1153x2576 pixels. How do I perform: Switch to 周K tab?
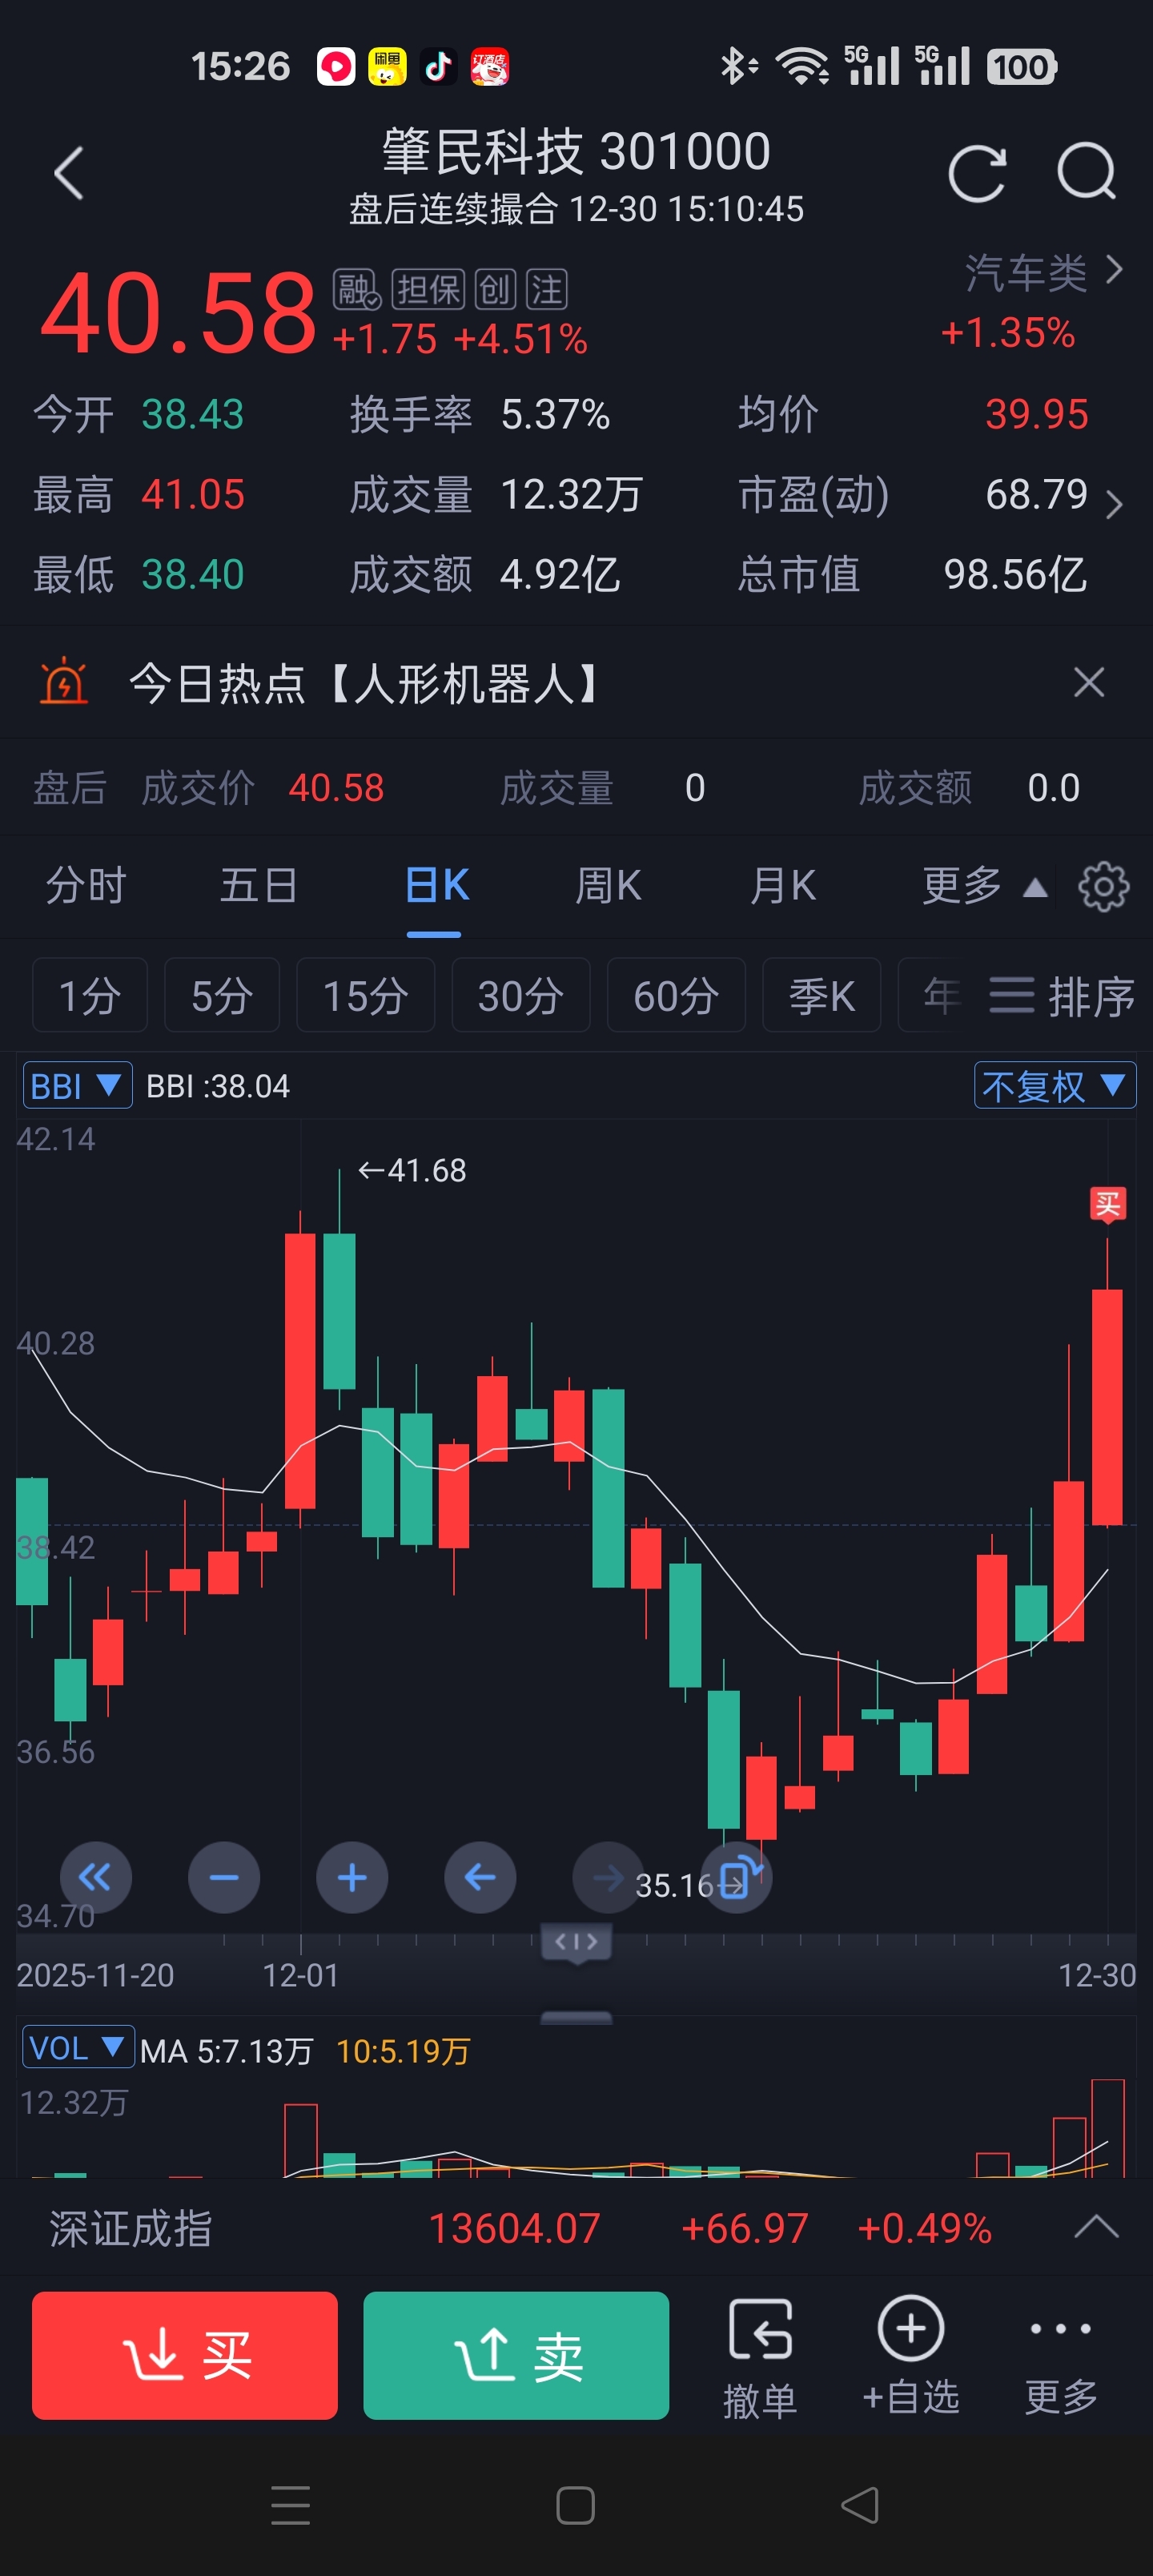pyautogui.click(x=608, y=886)
